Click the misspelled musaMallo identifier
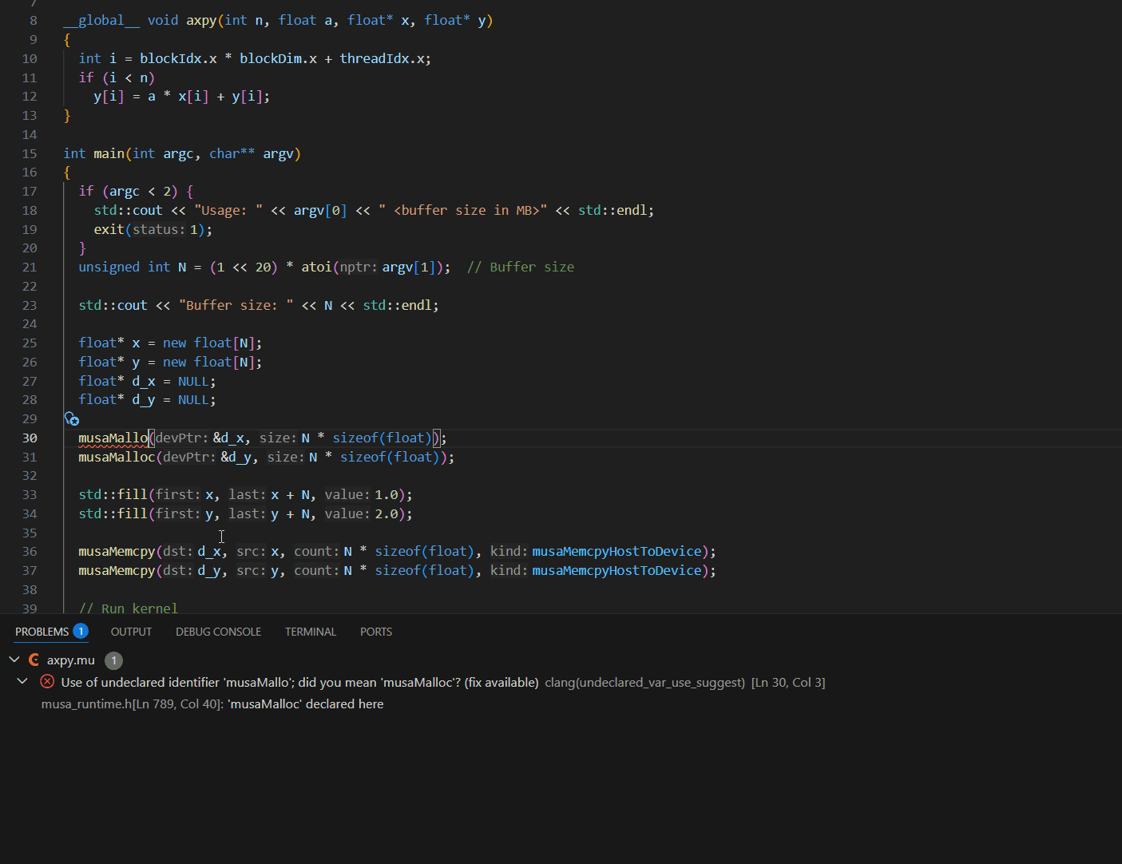Screen dimensions: 1122x864 (113, 438)
